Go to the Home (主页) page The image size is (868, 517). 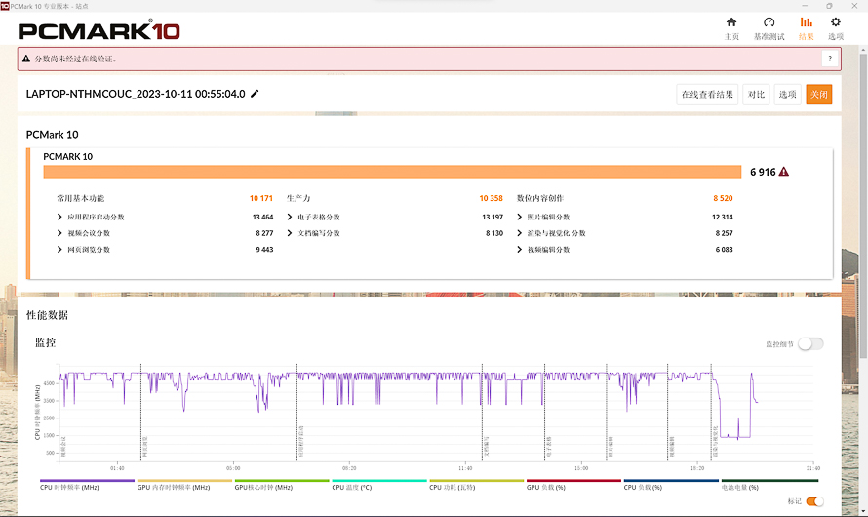coord(731,28)
